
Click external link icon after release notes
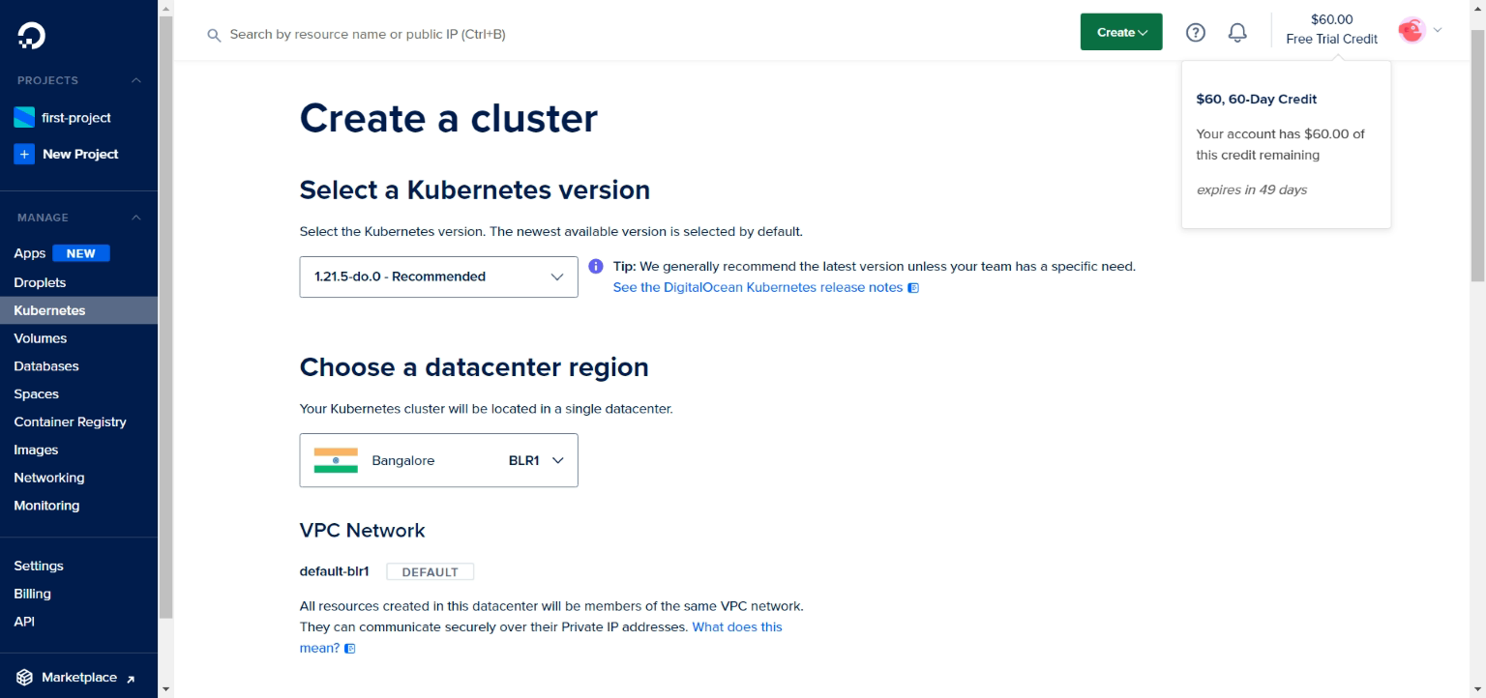pyautogui.click(x=913, y=288)
